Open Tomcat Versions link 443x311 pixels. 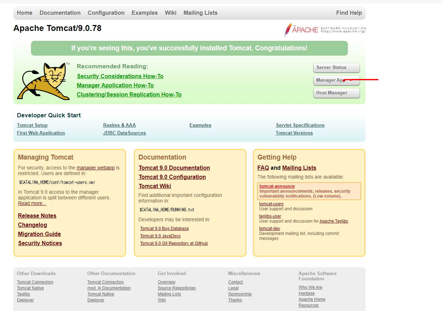click(294, 133)
